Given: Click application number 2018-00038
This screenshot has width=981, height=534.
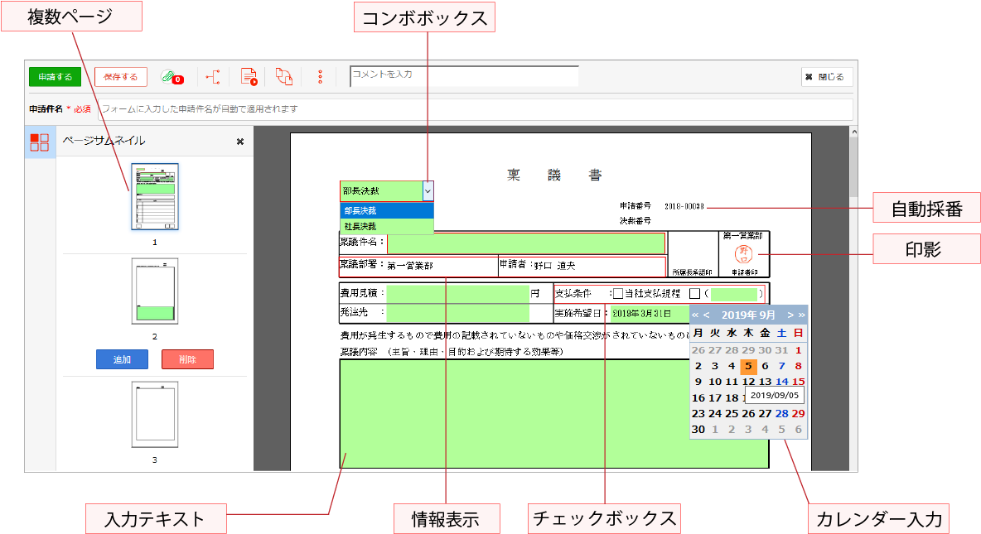Looking at the screenshot, I should point(684,206).
